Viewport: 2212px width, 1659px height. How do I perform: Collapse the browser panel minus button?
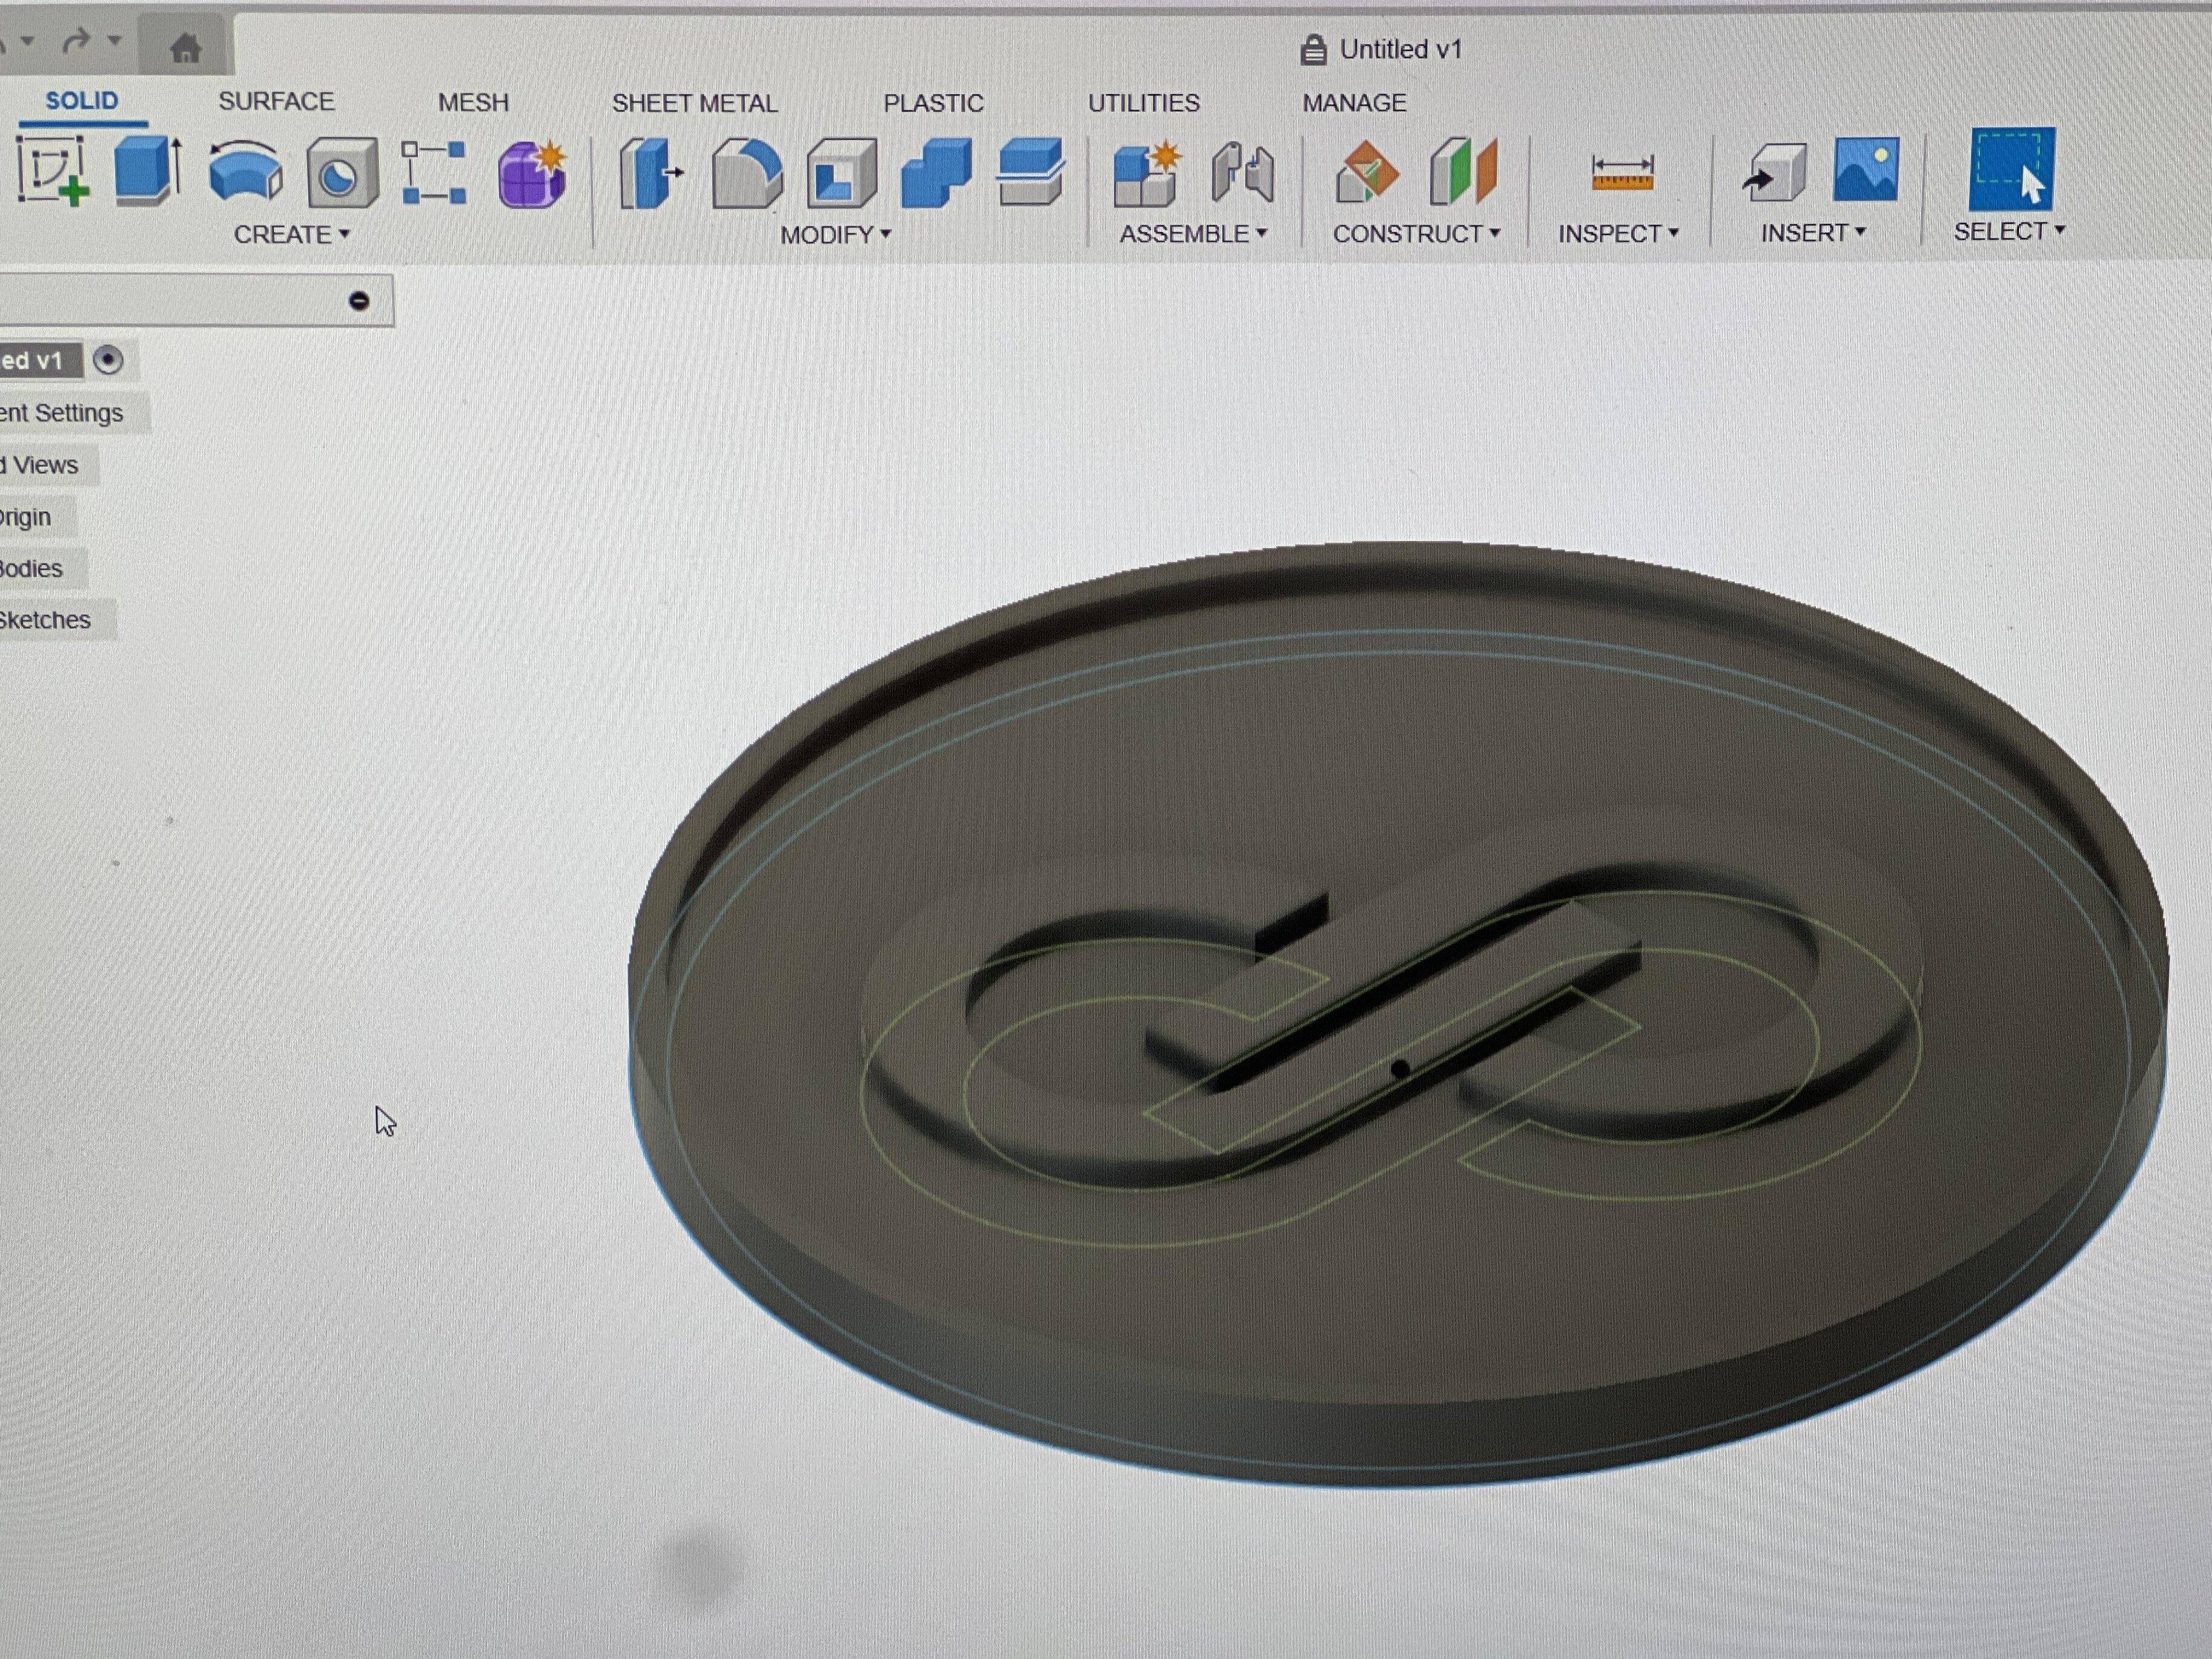(x=359, y=301)
